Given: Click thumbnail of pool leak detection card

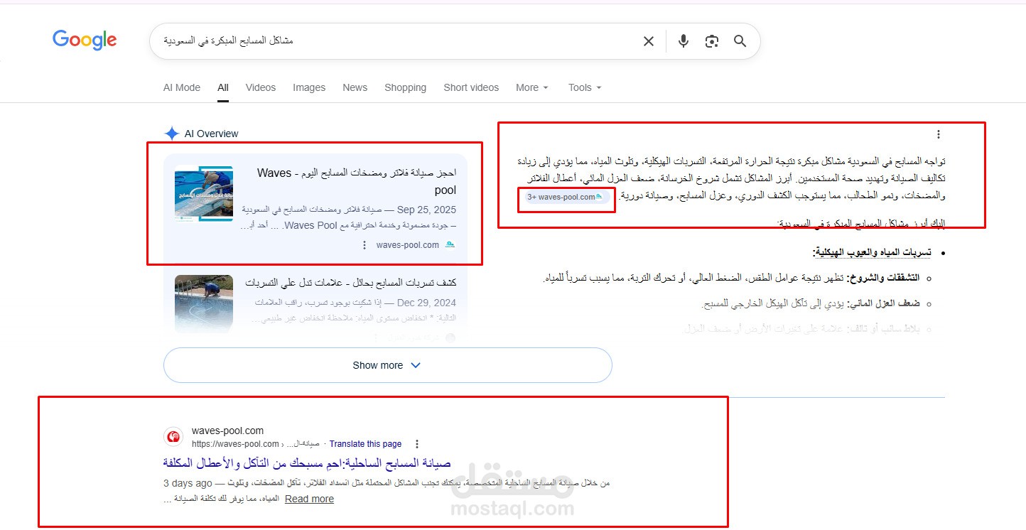Looking at the screenshot, I should 204,303.
